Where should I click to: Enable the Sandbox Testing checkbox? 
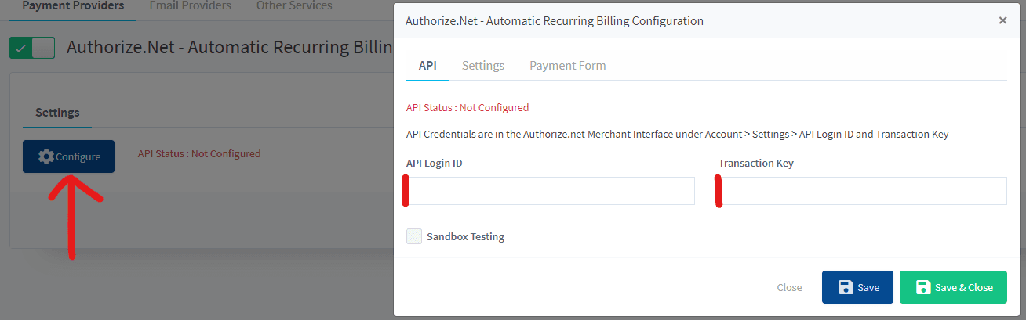click(x=414, y=236)
